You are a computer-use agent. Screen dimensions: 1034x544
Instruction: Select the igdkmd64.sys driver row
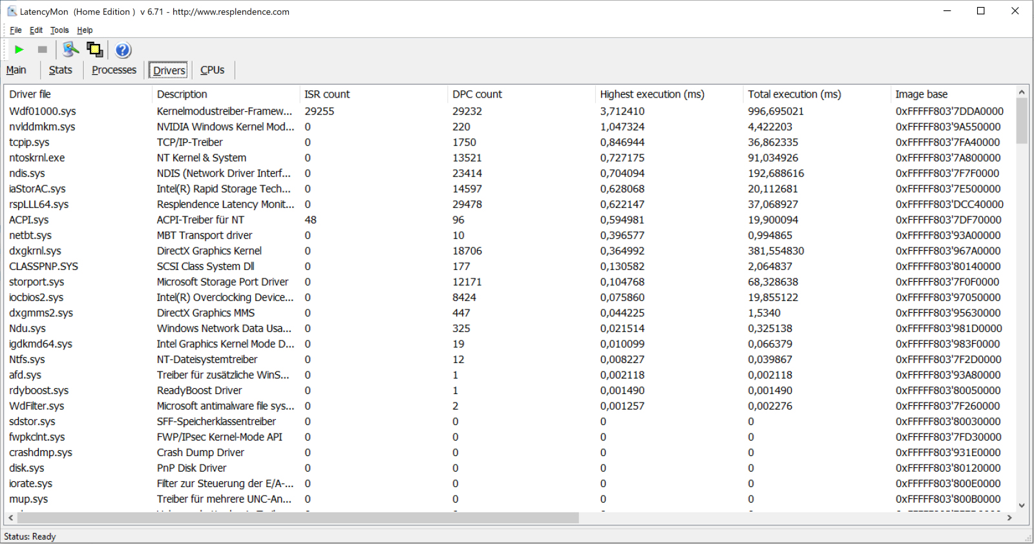509,344
